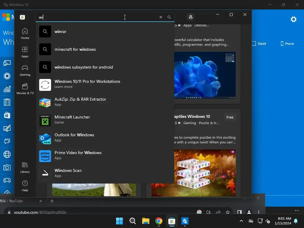Click the checklist icon in left strip
304x228 pixels.
coord(7,102)
